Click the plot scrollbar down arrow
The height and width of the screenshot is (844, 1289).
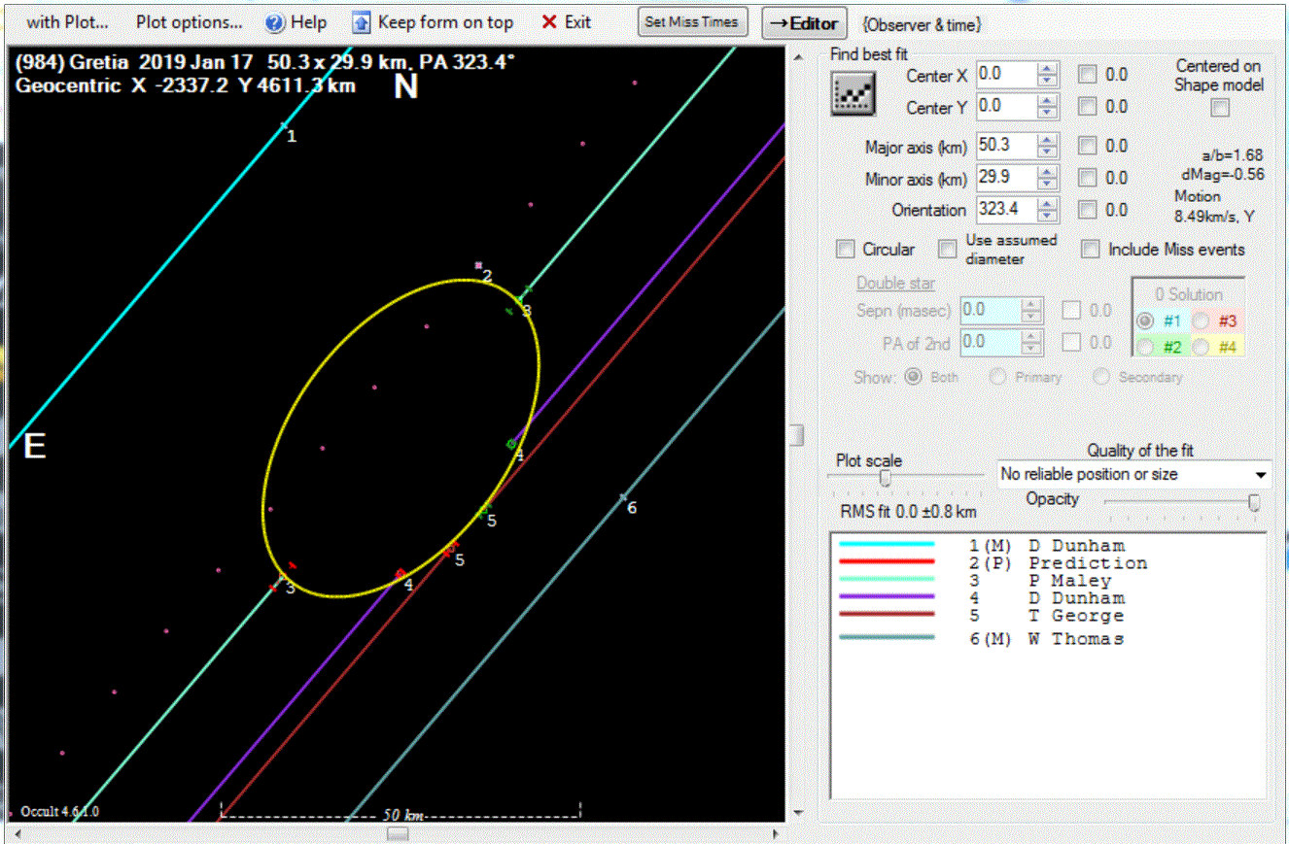[798, 813]
